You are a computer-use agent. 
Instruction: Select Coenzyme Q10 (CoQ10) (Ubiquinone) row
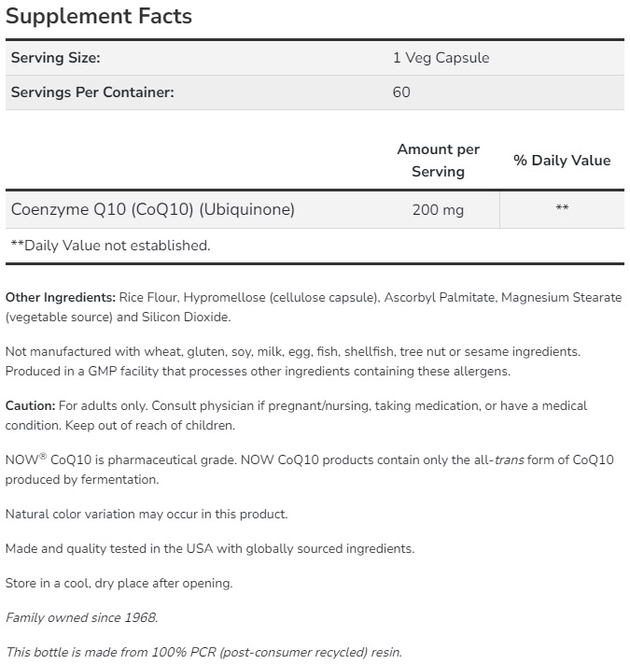point(153,210)
